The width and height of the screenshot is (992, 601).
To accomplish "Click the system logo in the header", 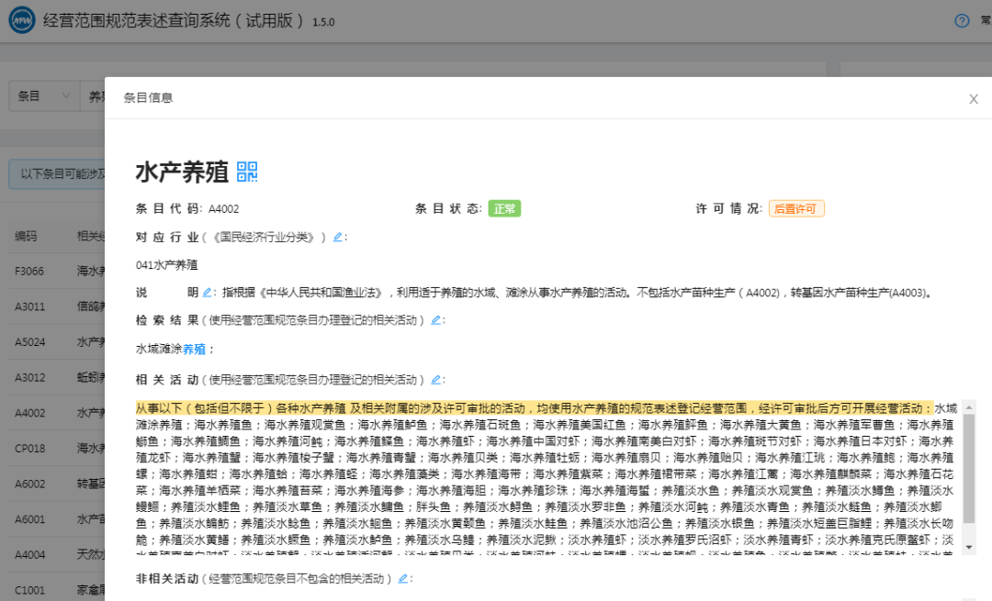I will coord(23,21).
